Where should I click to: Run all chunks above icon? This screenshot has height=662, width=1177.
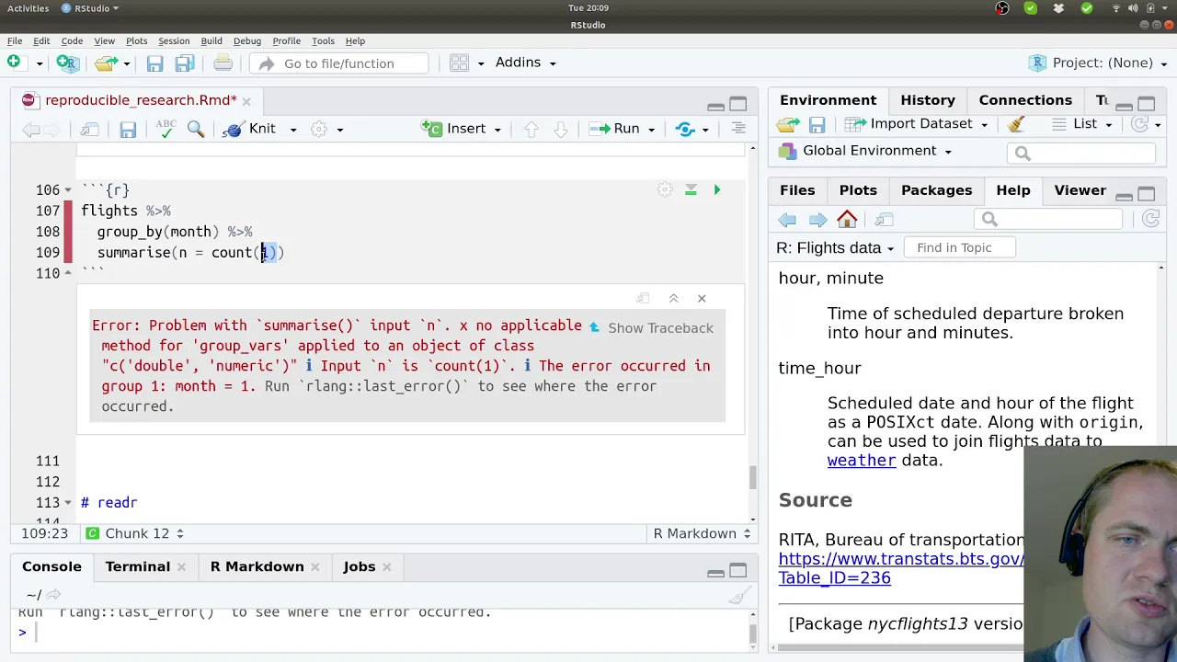(x=691, y=189)
